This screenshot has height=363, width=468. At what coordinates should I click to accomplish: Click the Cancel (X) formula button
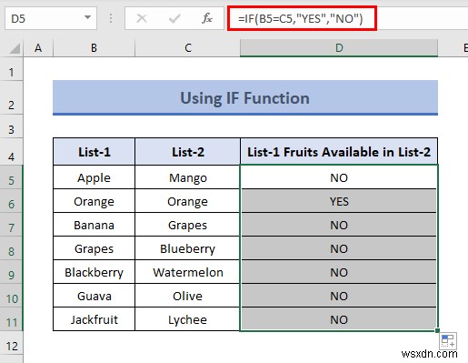click(x=142, y=19)
